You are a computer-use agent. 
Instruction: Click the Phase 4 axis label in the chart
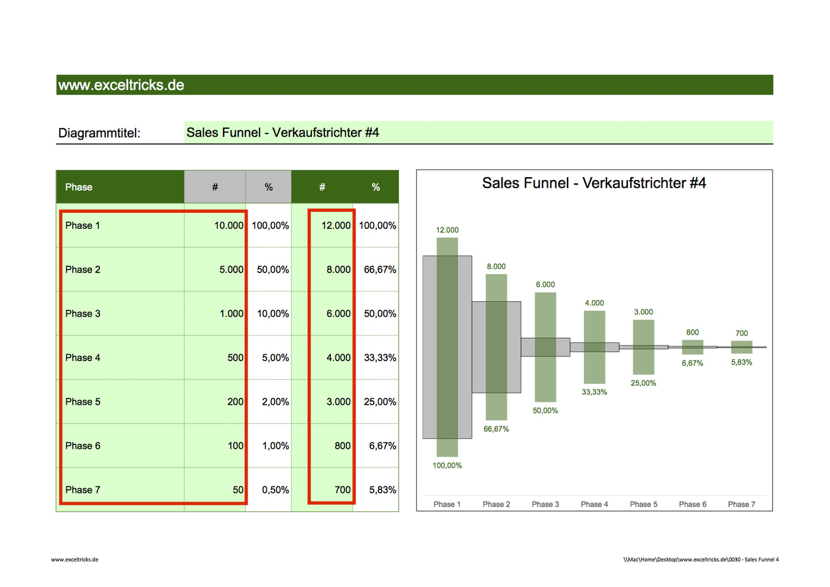pos(594,504)
